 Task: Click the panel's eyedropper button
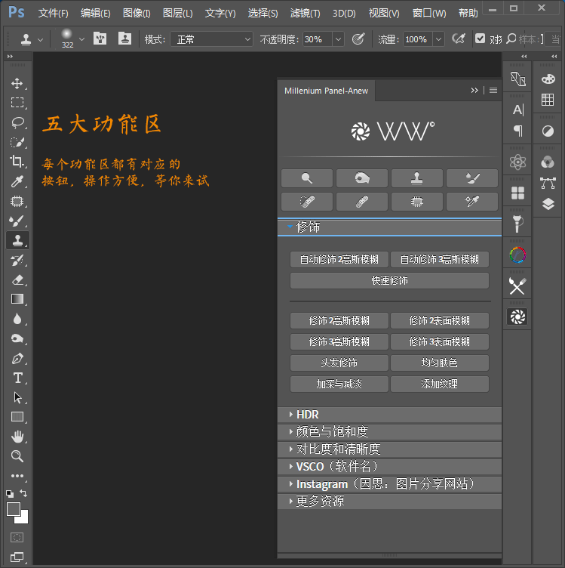tap(472, 202)
